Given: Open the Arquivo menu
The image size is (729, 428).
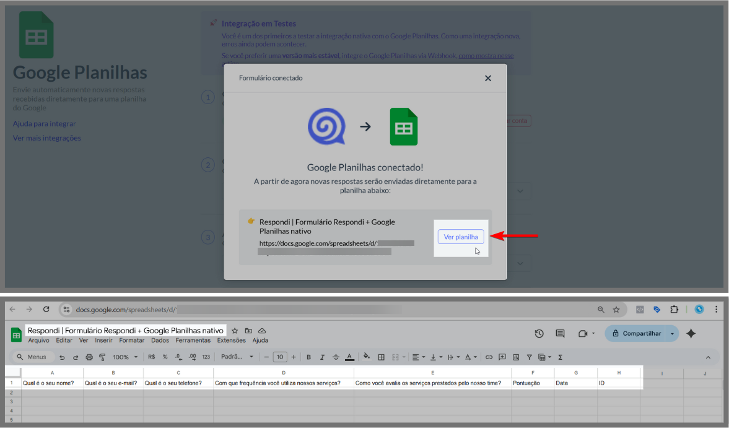Looking at the screenshot, I should pyautogui.click(x=38, y=340).
